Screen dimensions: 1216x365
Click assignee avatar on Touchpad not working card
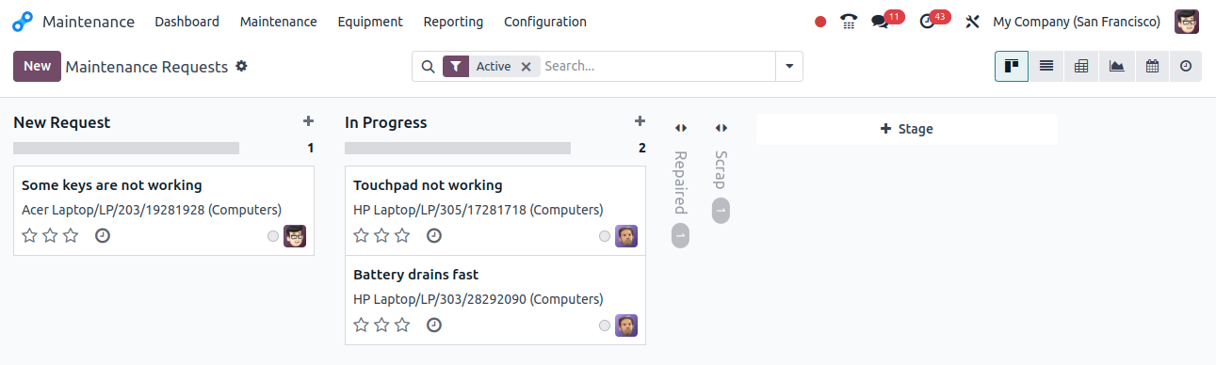pyautogui.click(x=626, y=236)
